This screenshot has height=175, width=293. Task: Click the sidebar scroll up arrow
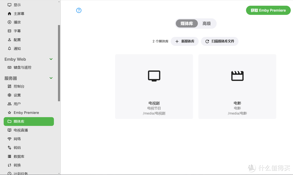tap(59, 2)
